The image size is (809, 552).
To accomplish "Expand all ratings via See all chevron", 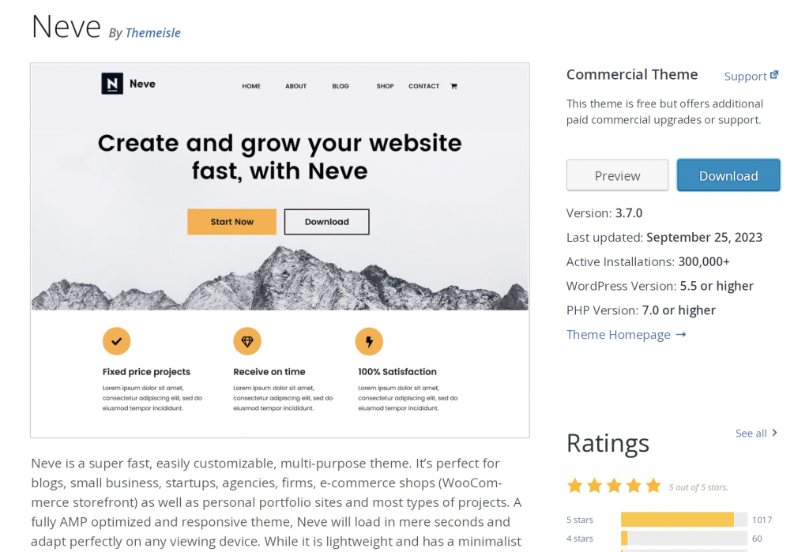I will [775, 433].
